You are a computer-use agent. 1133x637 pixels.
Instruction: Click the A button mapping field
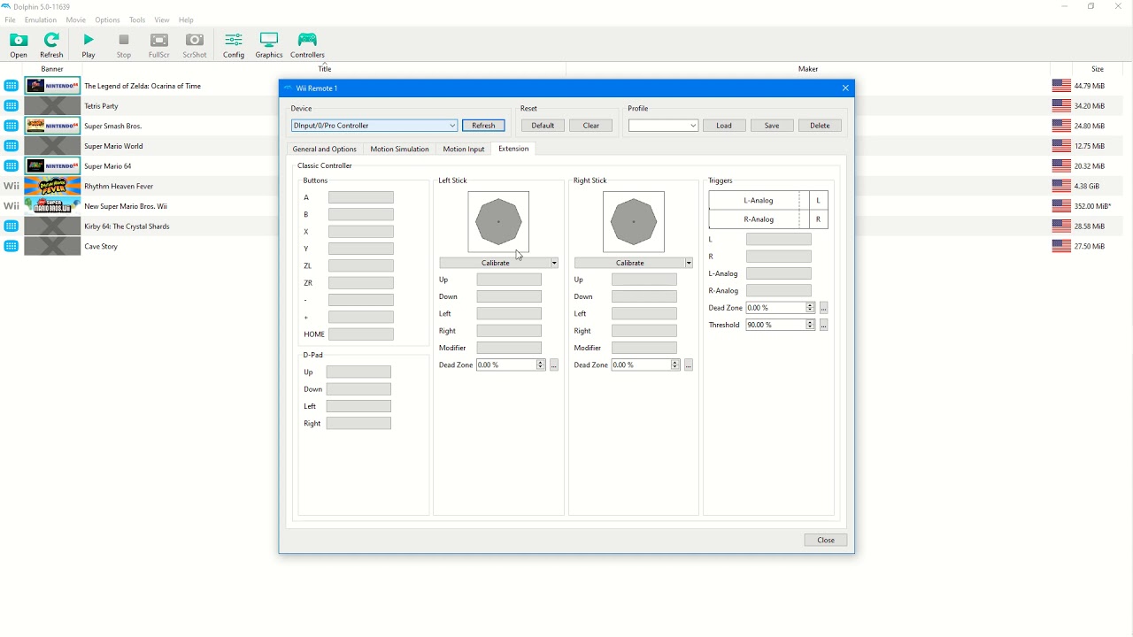(x=361, y=197)
